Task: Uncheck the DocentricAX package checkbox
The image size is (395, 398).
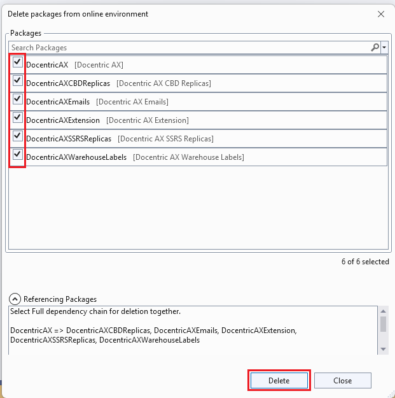Action: pyautogui.click(x=17, y=62)
